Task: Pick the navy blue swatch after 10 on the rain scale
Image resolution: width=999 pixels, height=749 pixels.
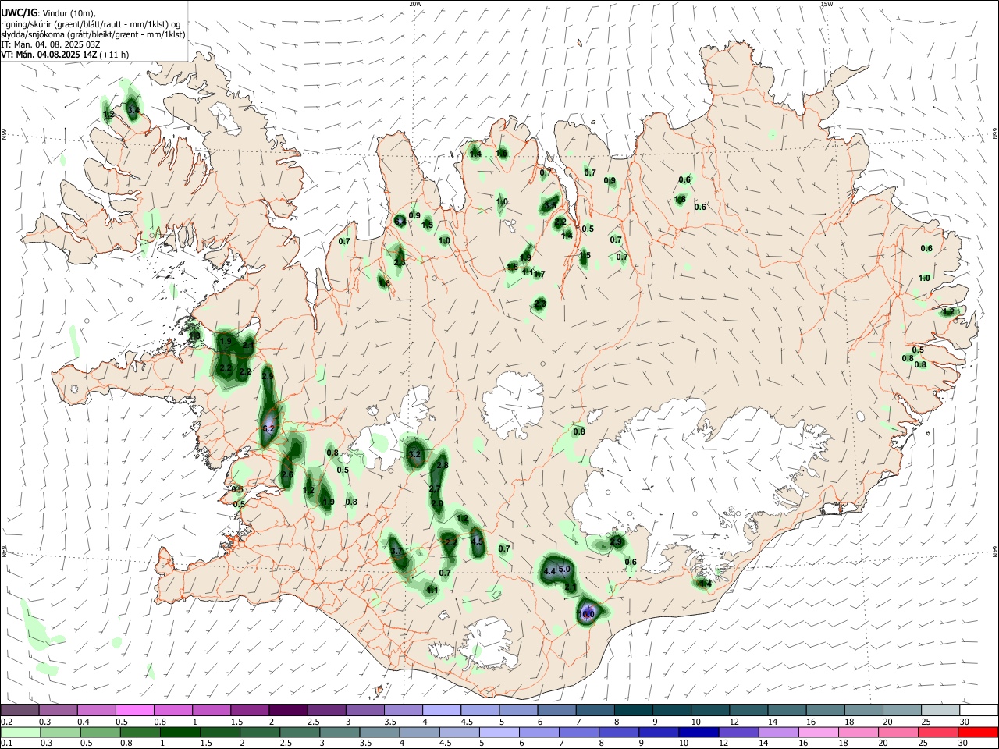Action: pyautogui.click(x=699, y=733)
